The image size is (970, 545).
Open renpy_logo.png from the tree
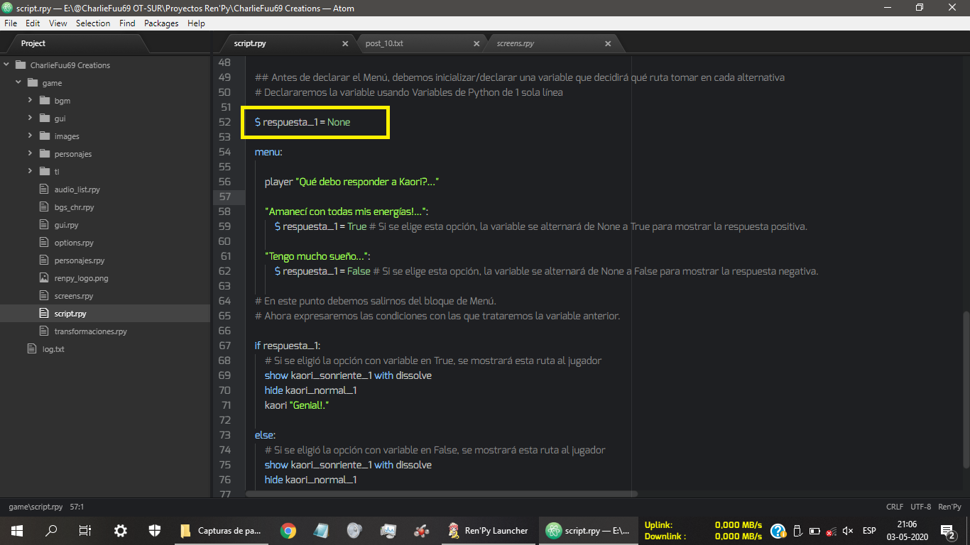tap(81, 278)
